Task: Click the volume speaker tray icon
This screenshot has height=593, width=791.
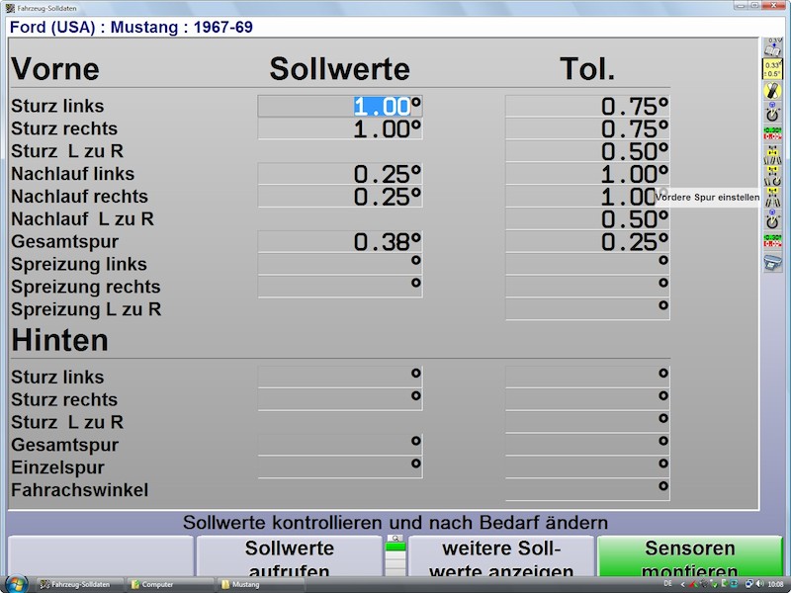Action: click(x=759, y=584)
